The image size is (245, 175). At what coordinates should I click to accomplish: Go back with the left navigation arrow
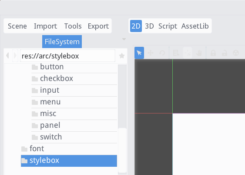(x=7, y=55)
